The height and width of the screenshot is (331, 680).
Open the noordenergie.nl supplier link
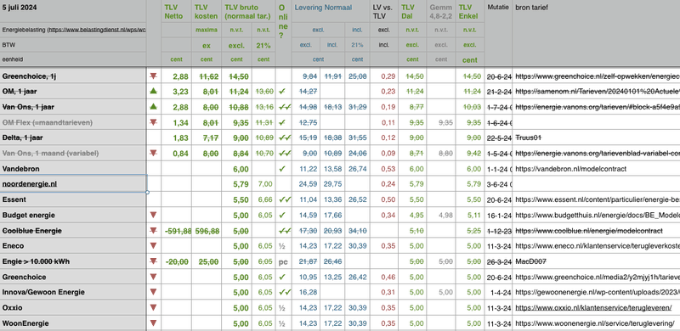[30, 184]
